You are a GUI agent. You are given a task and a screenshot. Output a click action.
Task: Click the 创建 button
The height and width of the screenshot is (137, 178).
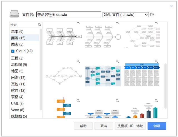(x=157, y=126)
